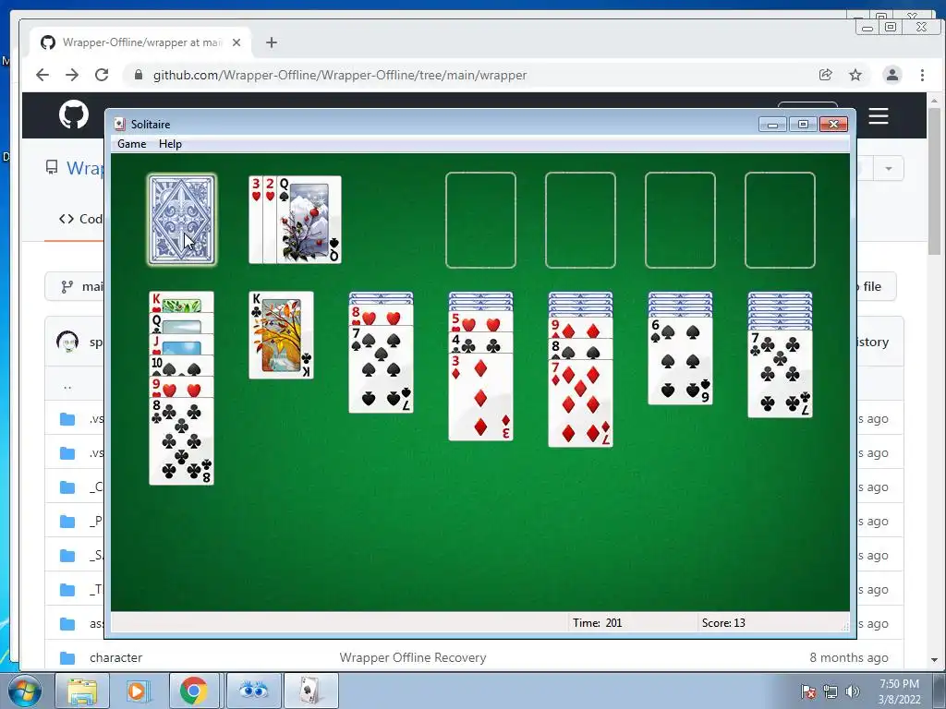
Task: Click the first empty foundation slot
Action: pyautogui.click(x=480, y=220)
